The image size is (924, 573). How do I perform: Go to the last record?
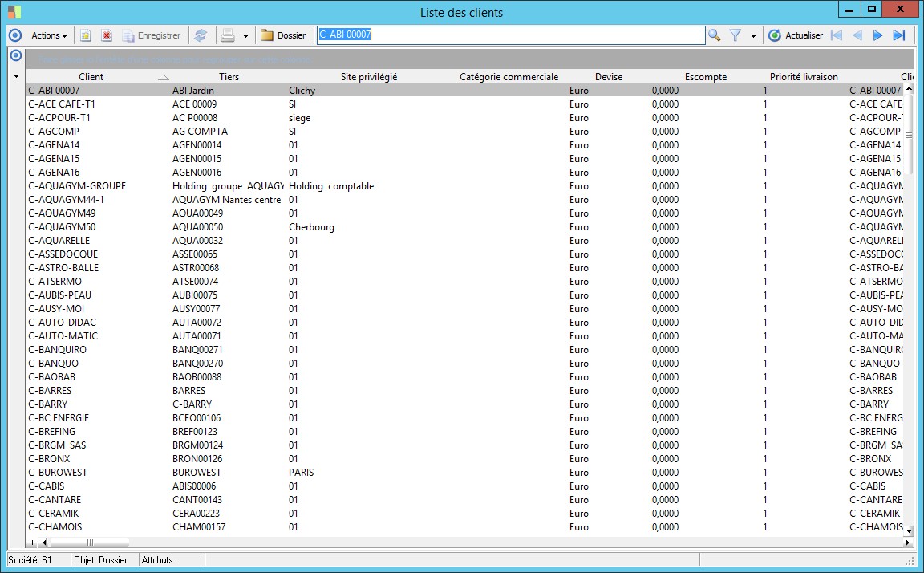899,35
